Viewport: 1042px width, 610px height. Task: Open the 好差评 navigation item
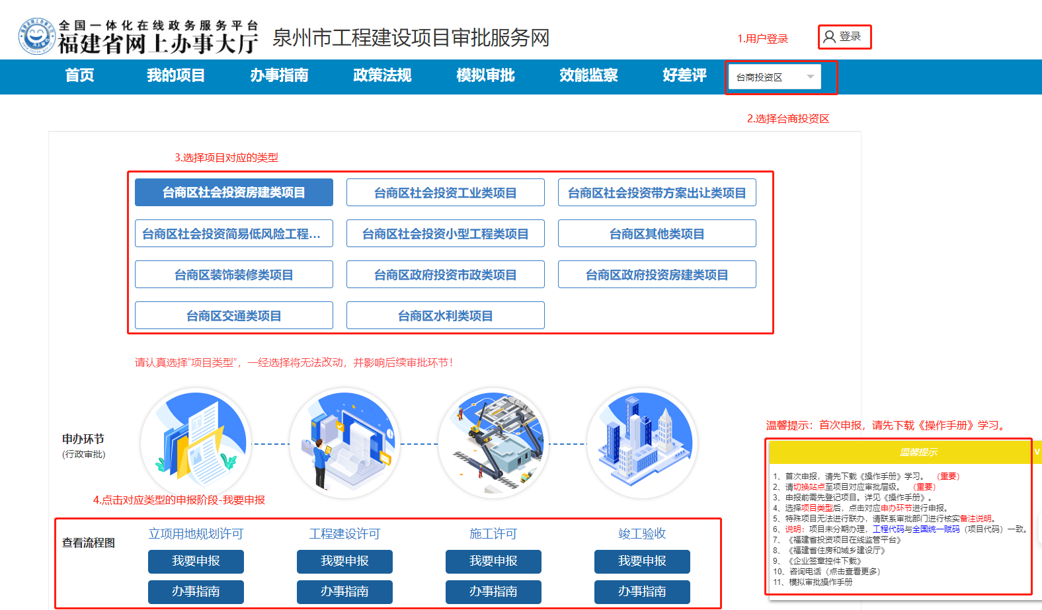[x=684, y=76]
